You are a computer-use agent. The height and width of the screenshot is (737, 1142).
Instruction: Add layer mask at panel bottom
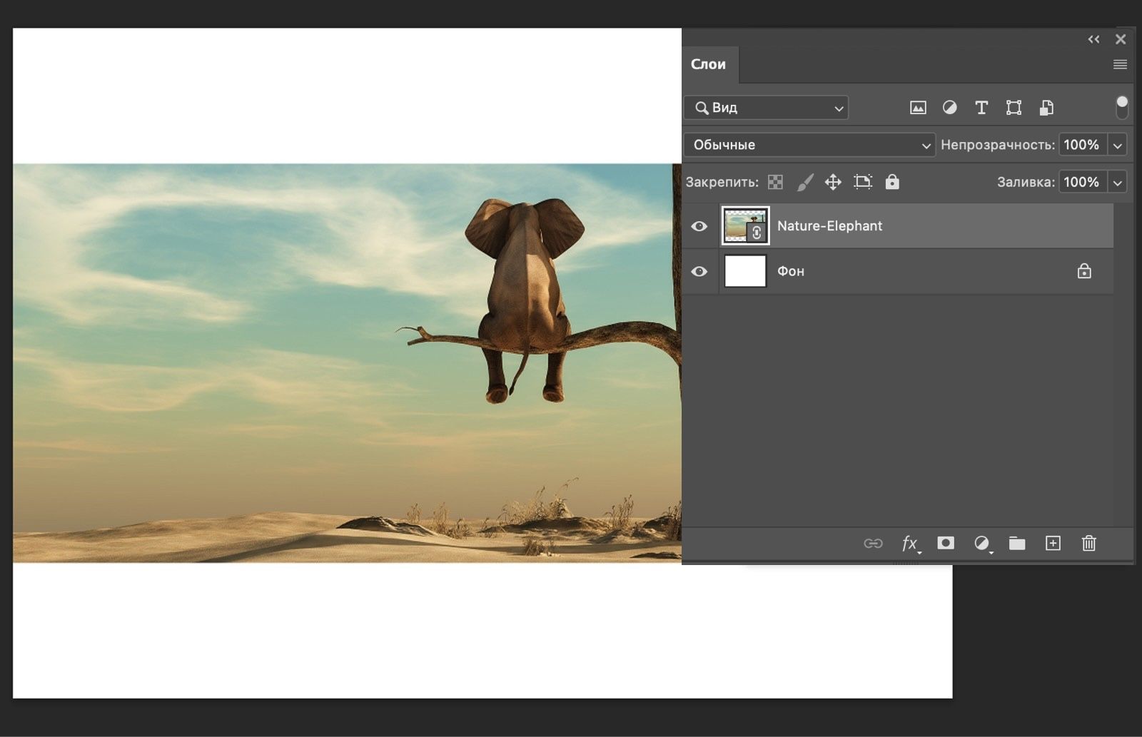tap(946, 544)
